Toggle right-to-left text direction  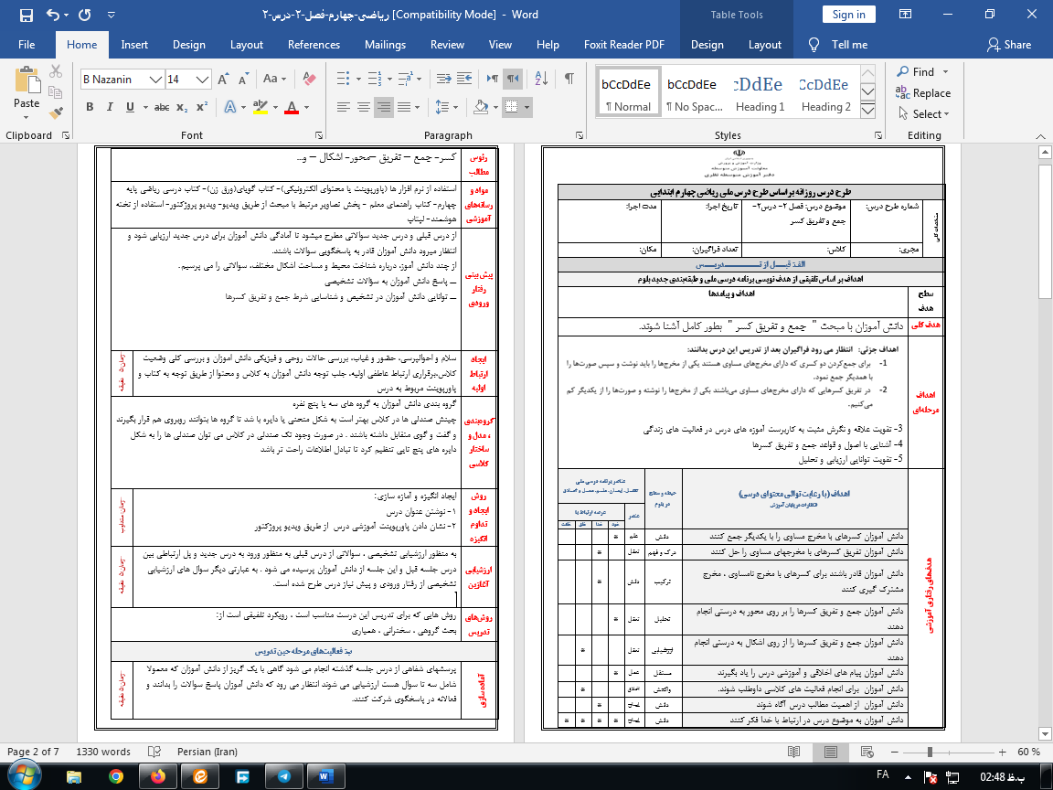[x=513, y=80]
